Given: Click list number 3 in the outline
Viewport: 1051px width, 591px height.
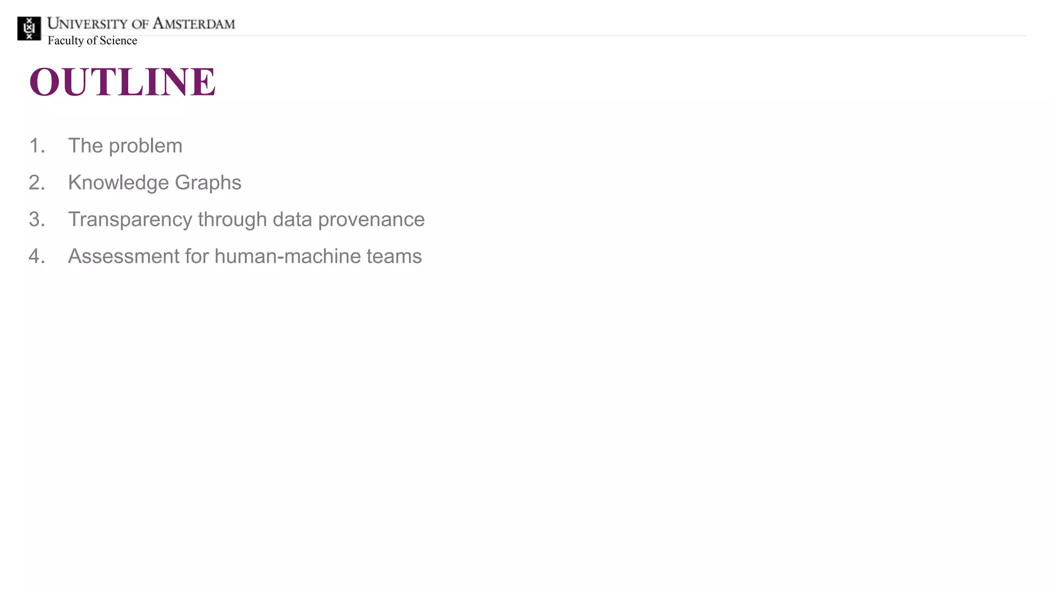Looking at the screenshot, I should point(37,220).
